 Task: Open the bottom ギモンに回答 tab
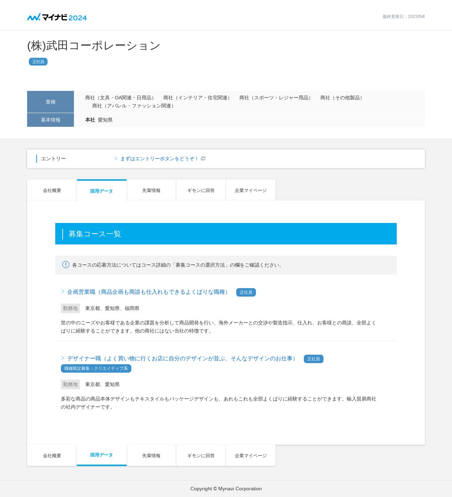[201, 455]
